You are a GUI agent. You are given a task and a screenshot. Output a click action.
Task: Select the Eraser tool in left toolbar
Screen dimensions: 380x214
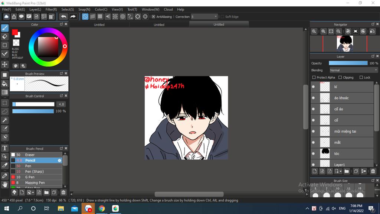pos(4,37)
